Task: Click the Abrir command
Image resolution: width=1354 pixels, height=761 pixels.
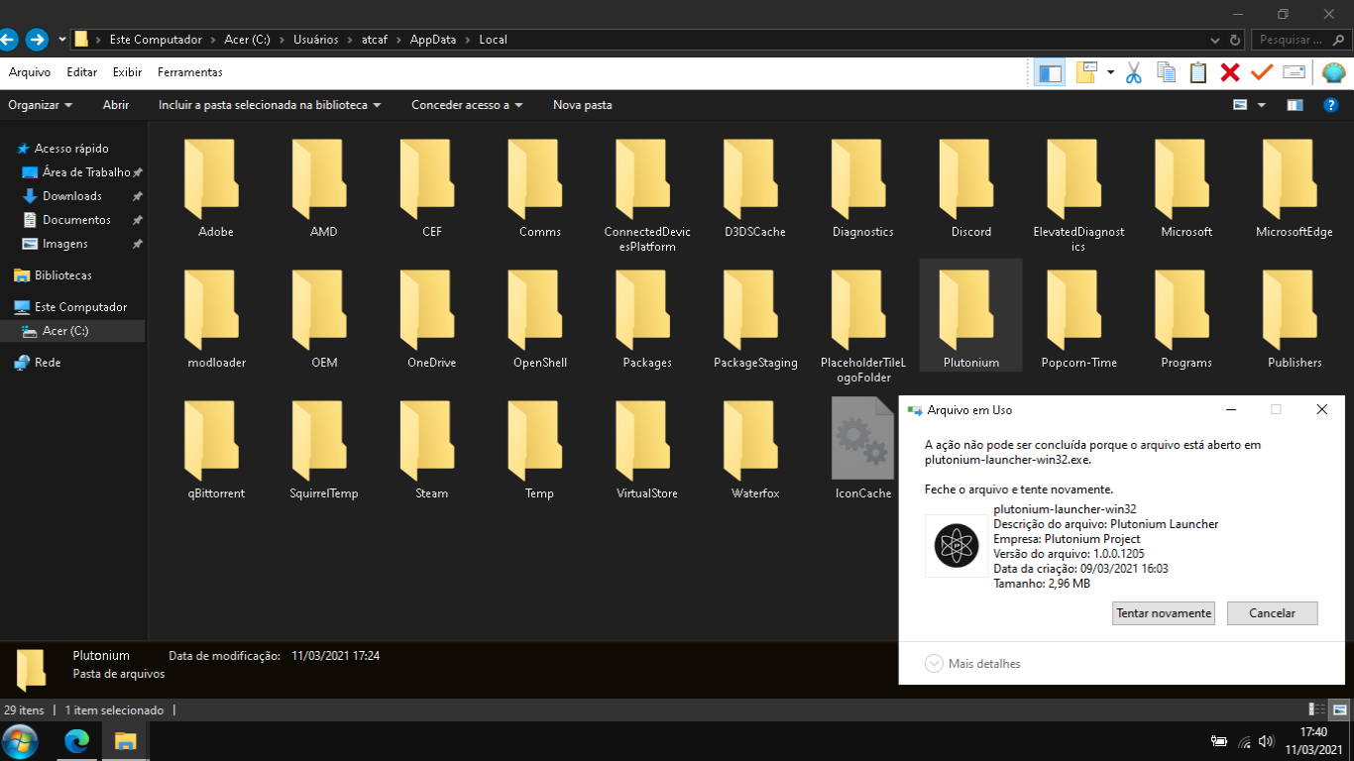Action: click(116, 105)
